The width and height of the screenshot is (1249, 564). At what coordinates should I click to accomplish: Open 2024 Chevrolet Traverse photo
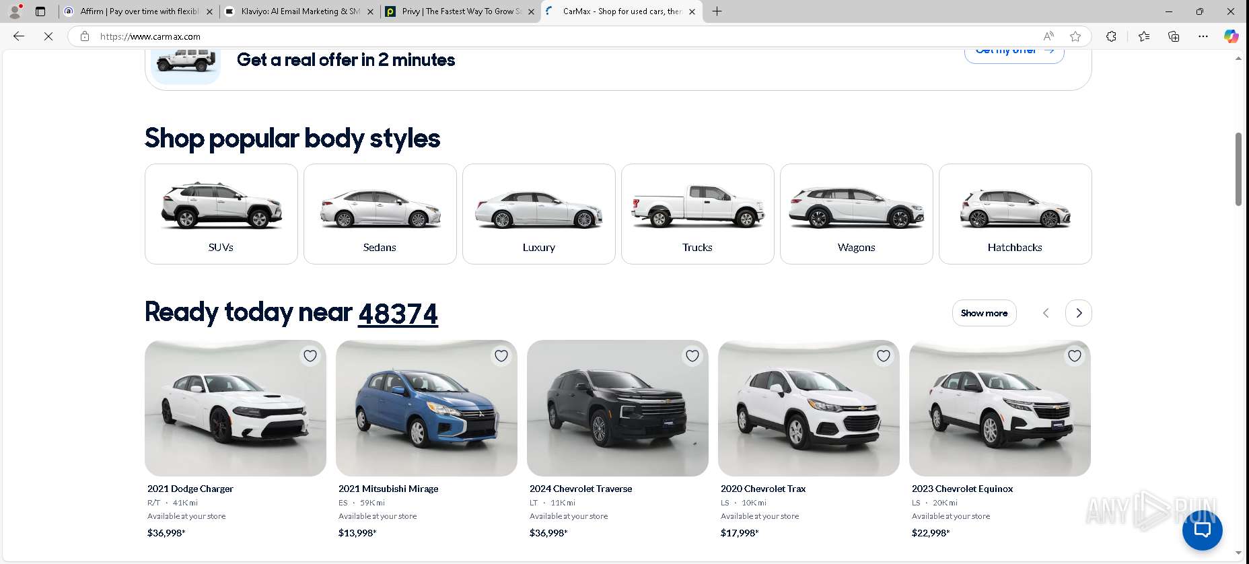(618, 408)
